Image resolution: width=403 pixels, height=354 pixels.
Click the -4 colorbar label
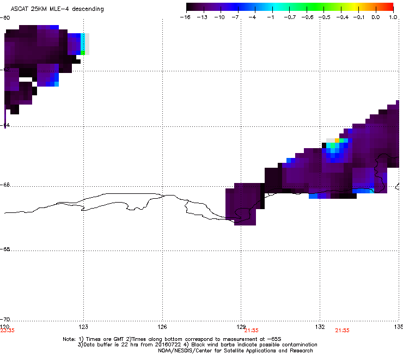coord(252,17)
